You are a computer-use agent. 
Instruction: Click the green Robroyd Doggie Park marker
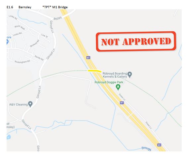[118, 87]
